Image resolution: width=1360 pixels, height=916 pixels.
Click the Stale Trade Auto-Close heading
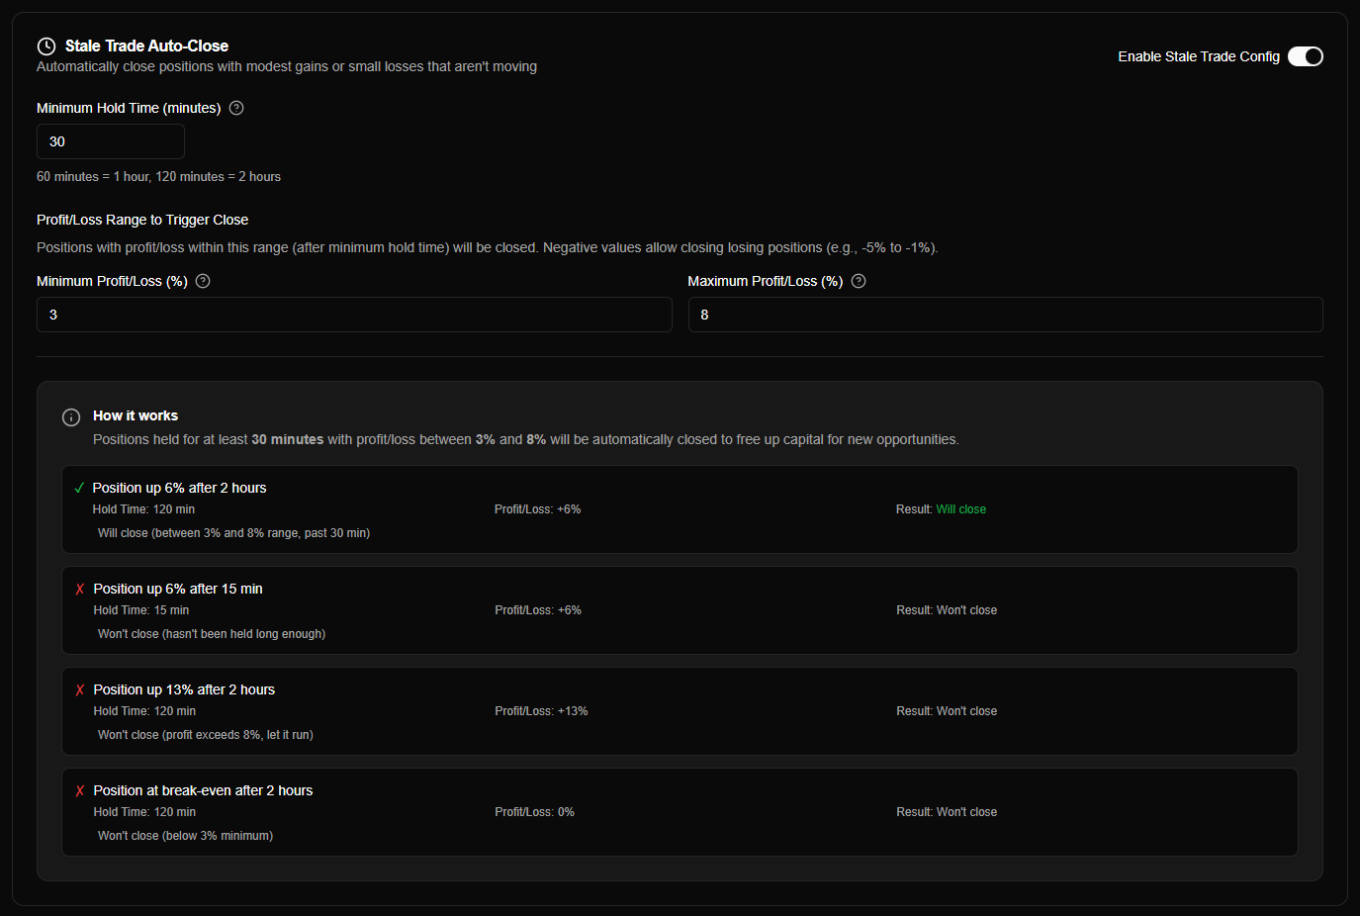146,46
